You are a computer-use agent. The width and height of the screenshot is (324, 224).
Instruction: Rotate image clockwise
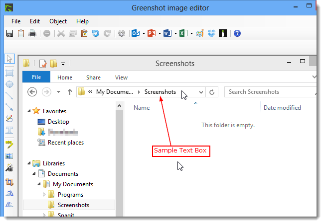[x=9, y=193]
